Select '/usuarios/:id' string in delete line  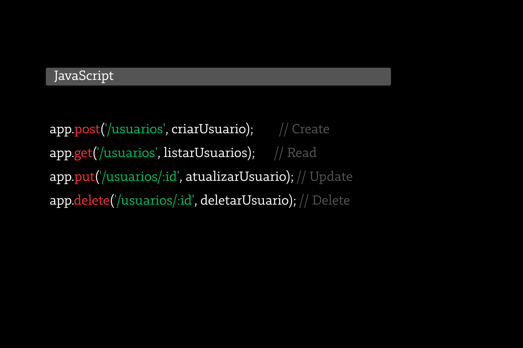154,201
